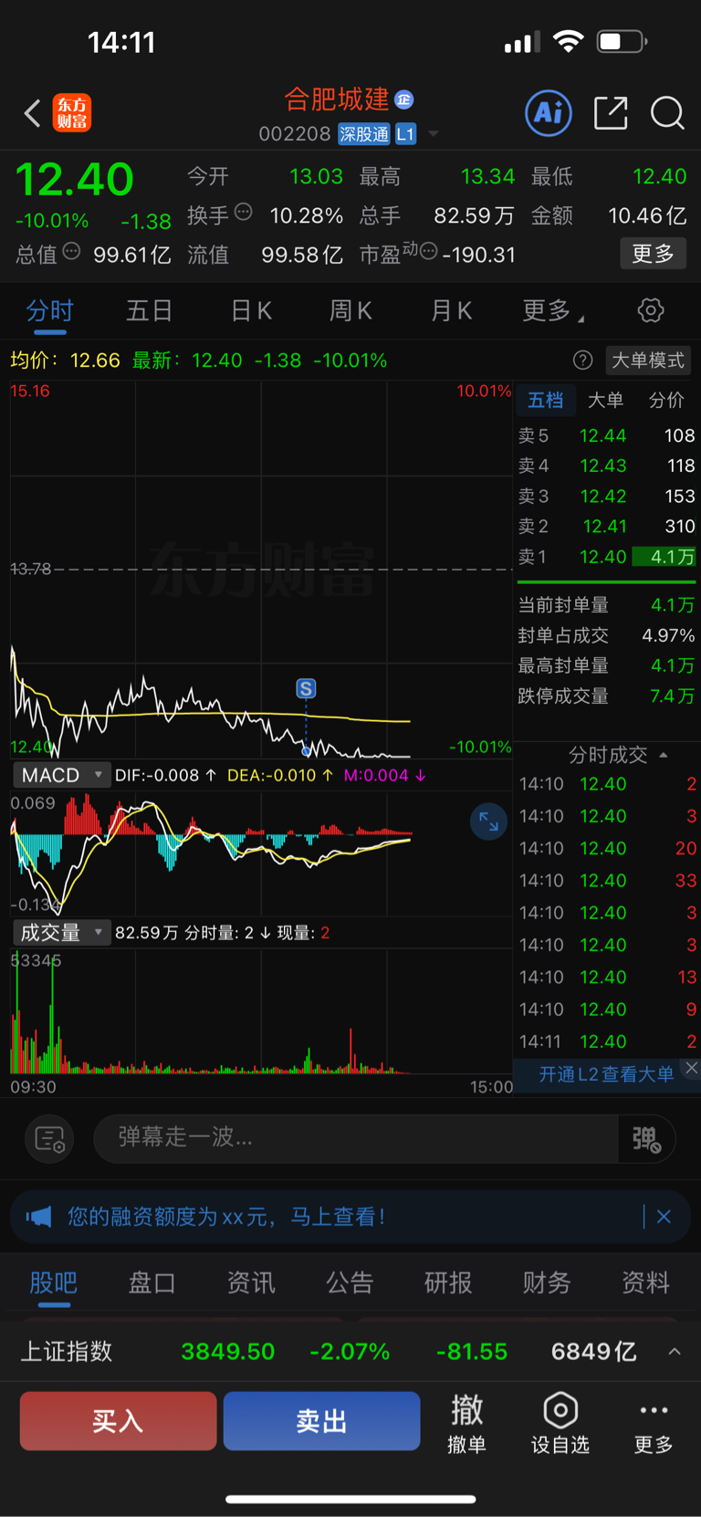Close the 开通L2查看大单 prompt
The height and width of the screenshot is (1517, 701).
click(x=692, y=1068)
